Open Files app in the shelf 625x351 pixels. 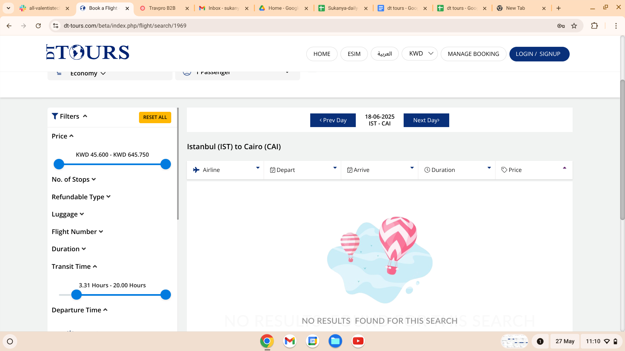point(335,341)
